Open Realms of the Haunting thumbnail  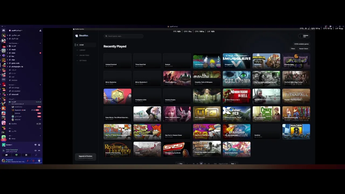click(x=117, y=149)
